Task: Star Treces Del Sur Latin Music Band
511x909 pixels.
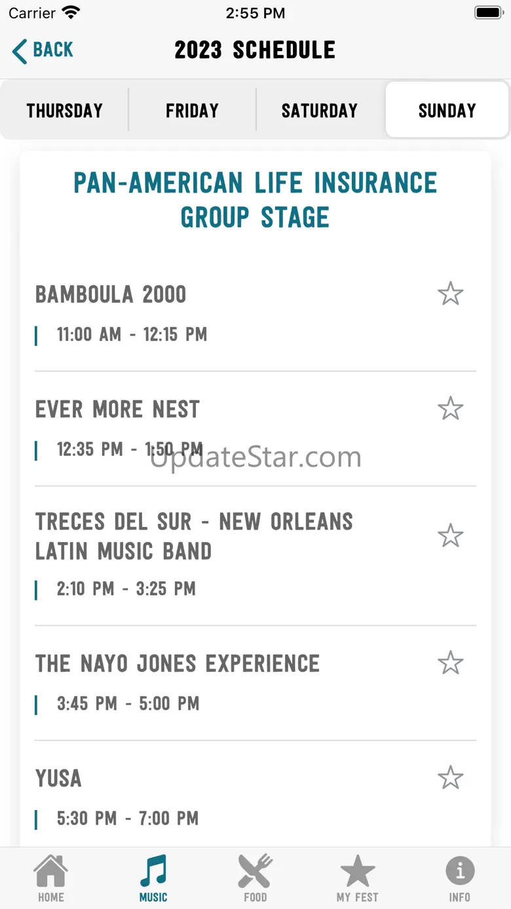Action: (x=451, y=535)
